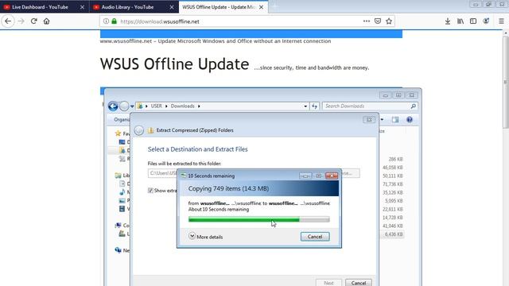Viewport: 509px width, 286px height.
Task: Toggle the Explorer preview pane
Action: (x=395, y=120)
